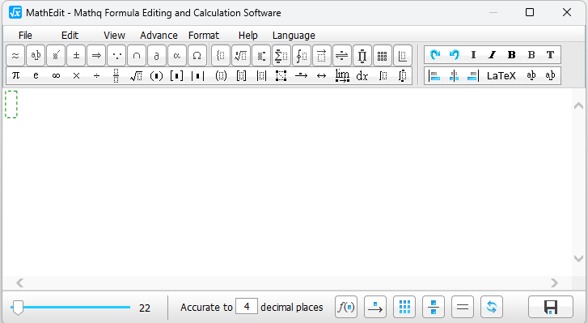This screenshot has height=323, width=588.
Task: Align formula to the left
Action: [x=434, y=76]
